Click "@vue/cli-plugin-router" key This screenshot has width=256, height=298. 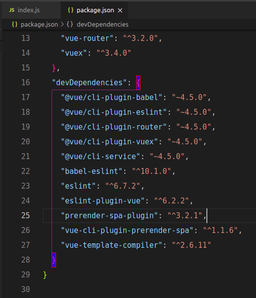[114, 127]
